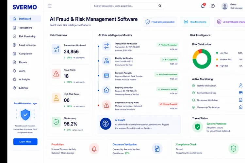Open Reports in the sidebar

tap(25, 62)
